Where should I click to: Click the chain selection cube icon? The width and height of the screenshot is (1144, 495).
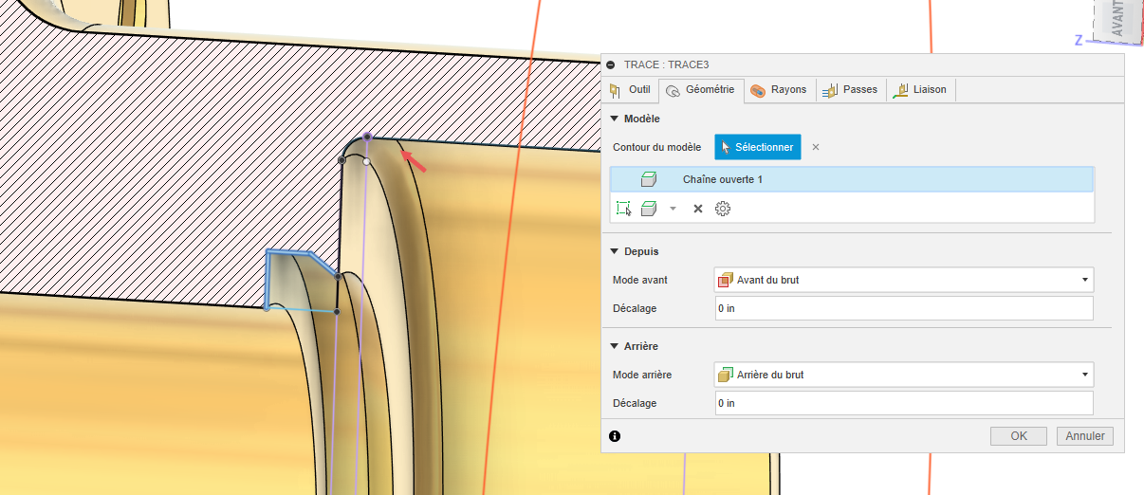[649, 208]
